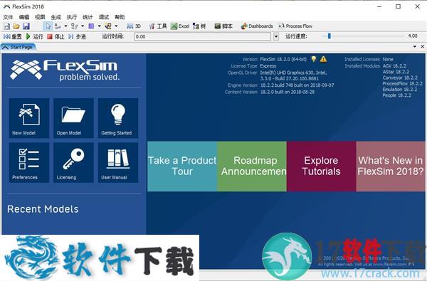
Task: Click the 'Conveyor 18.2.2' module text
Action: click(x=400, y=78)
